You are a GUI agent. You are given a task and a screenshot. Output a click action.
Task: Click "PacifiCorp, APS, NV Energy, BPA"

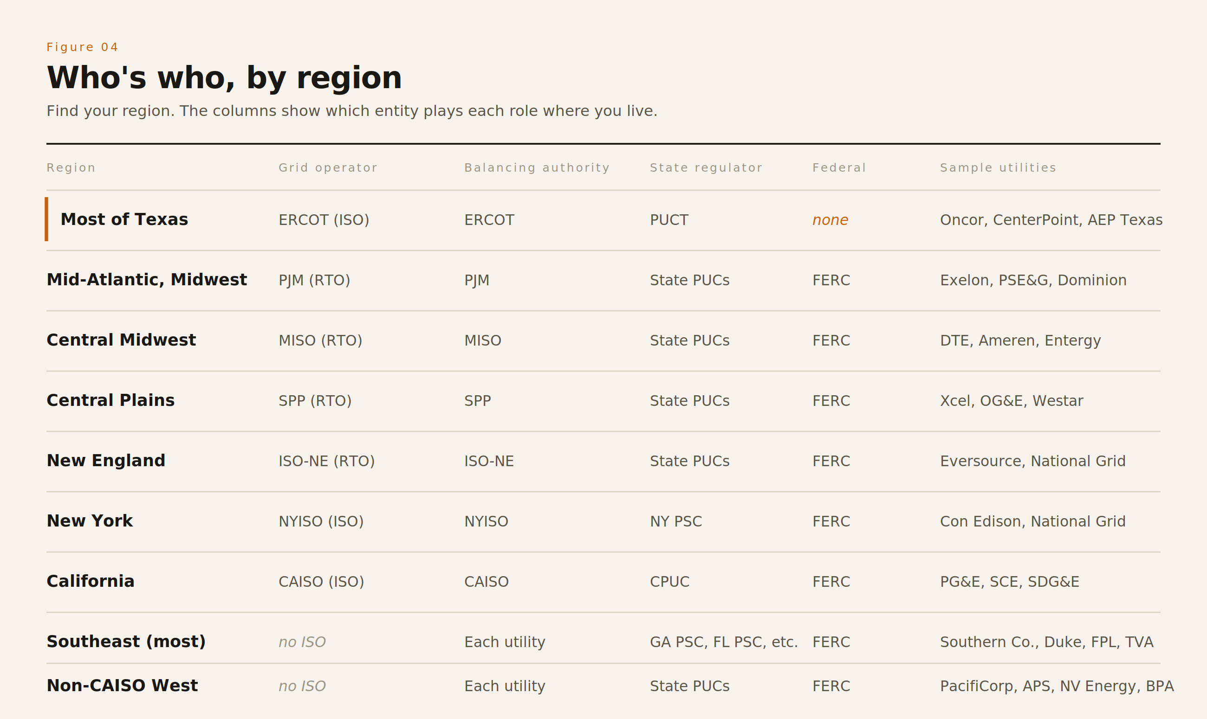[x=1057, y=686]
